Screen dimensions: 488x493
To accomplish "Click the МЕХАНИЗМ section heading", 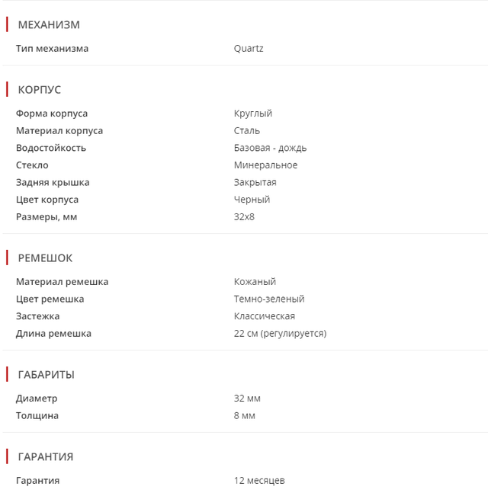I will point(48,24).
